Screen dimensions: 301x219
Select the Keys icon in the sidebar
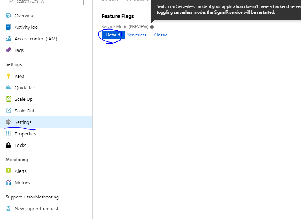coord(8,76)
